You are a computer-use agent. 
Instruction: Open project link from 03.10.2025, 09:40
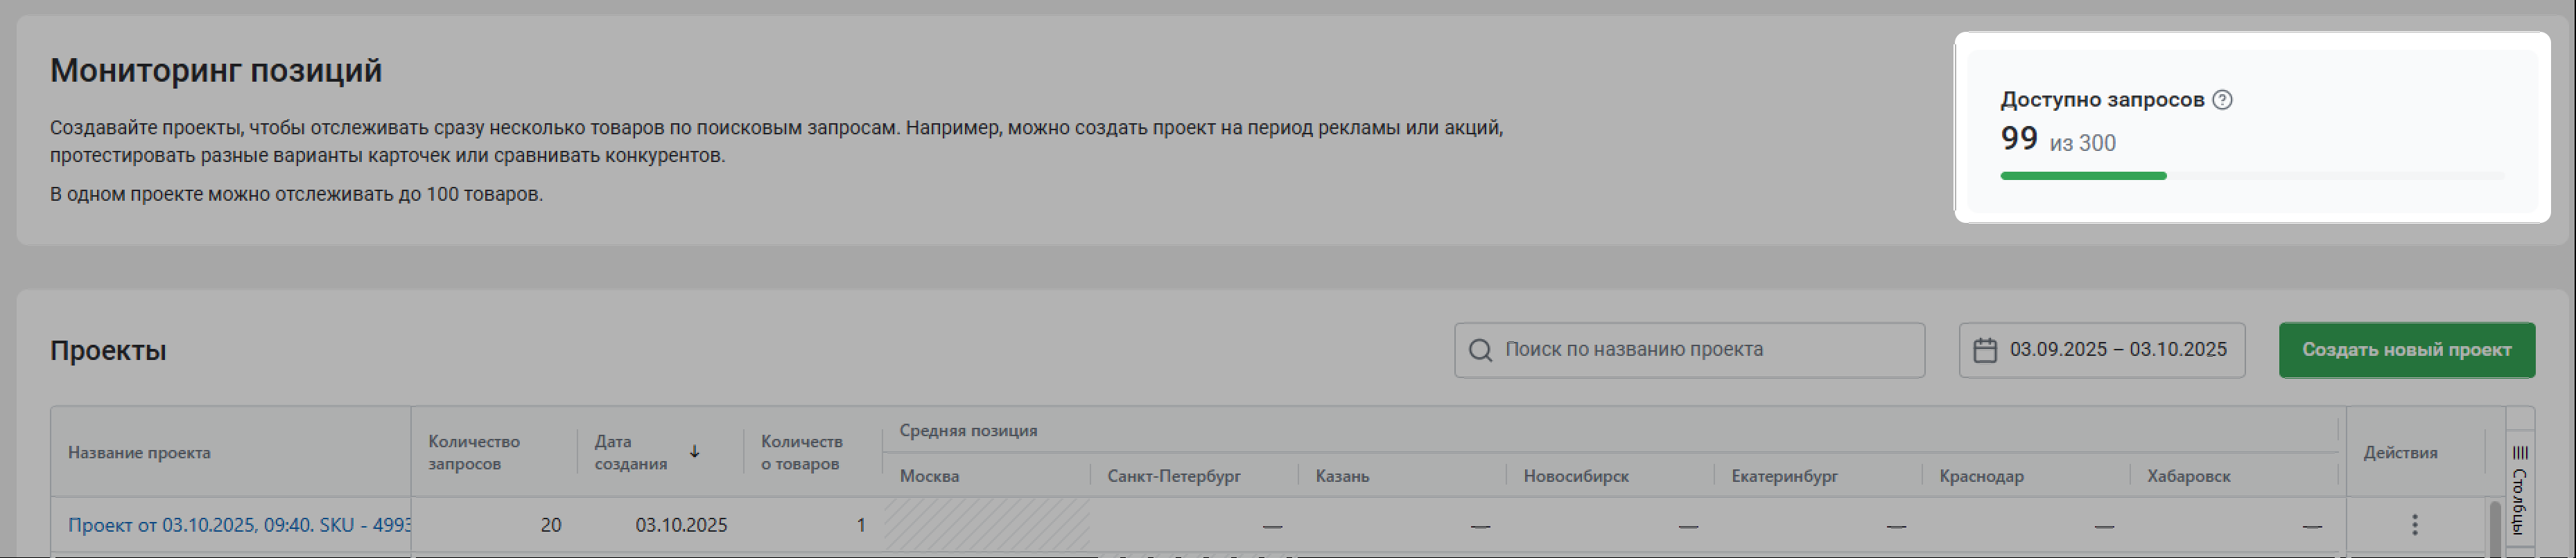(x=238, y=525)
